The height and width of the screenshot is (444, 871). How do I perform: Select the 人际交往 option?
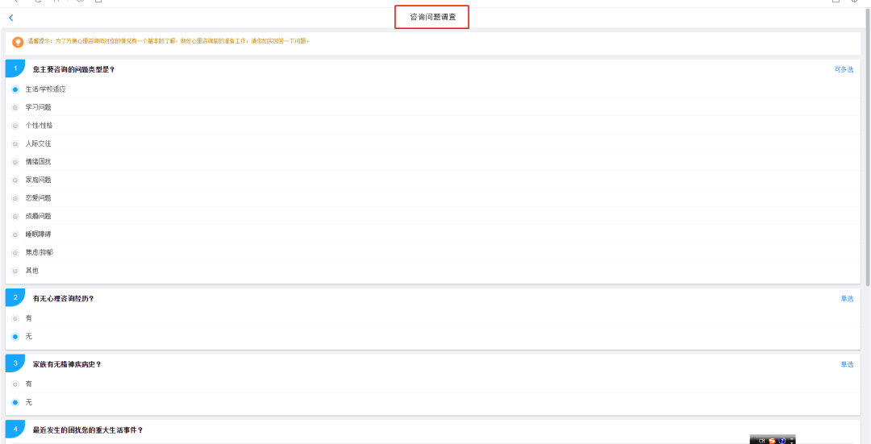pos(15,143)
